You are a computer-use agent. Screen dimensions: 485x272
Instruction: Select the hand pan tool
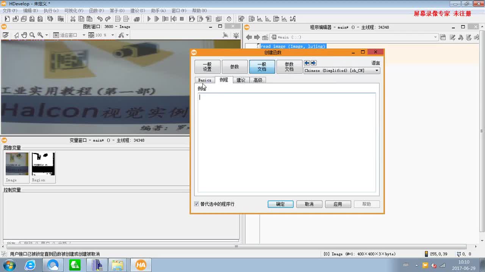pos(24,35)
